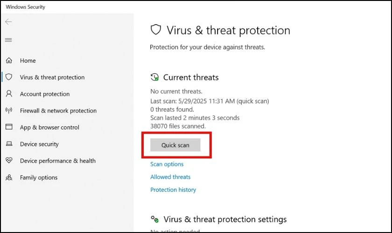This screenshot has height=233, width=392.
Task: View Allowed threats
Action: pyautogui.click(x=170, y=177)
